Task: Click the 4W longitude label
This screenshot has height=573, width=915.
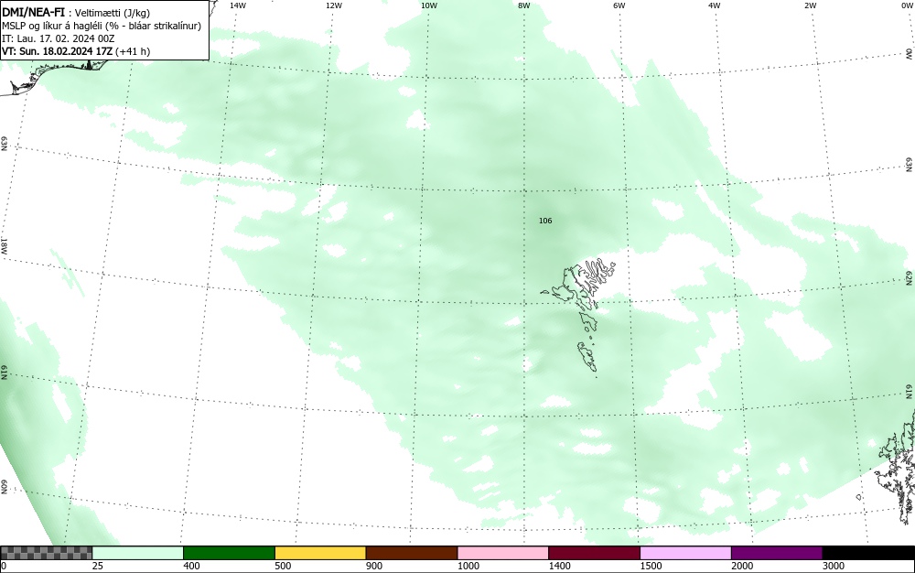Action: tap(715, 5)
